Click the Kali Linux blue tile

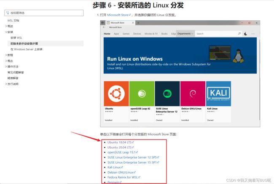tap(218, 93)
